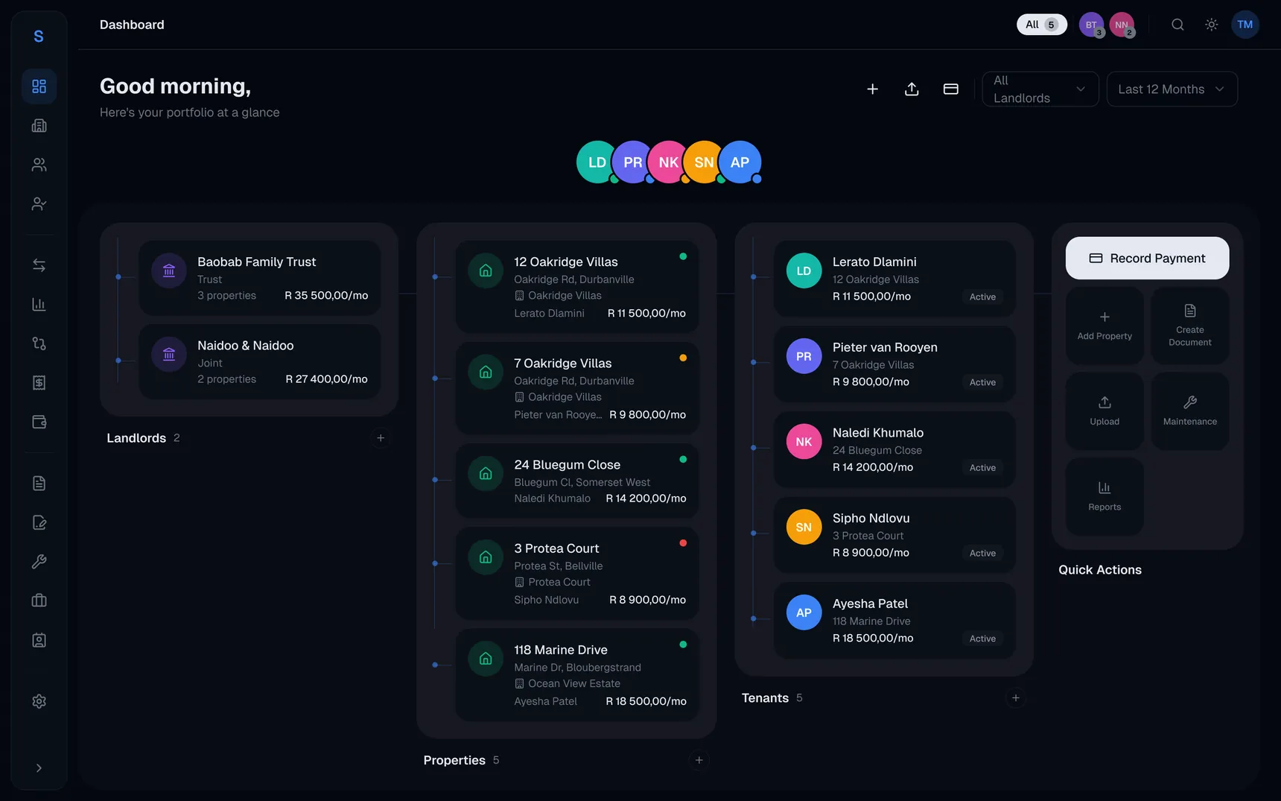Screen dimensions: 1281x801
Task: Click the S logo at sidebar top
Action: pyautogui.click(x=39, y=37)
